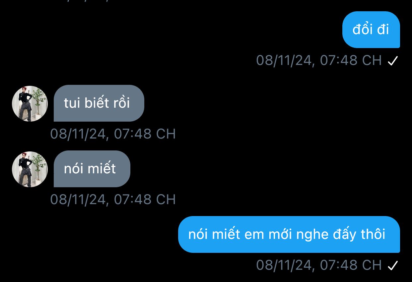Click "07:48 CH" under the gray "nói miết" bubble
Viewport: 412px width, 282px height.
pyautogui.click(x=145, y=199)
